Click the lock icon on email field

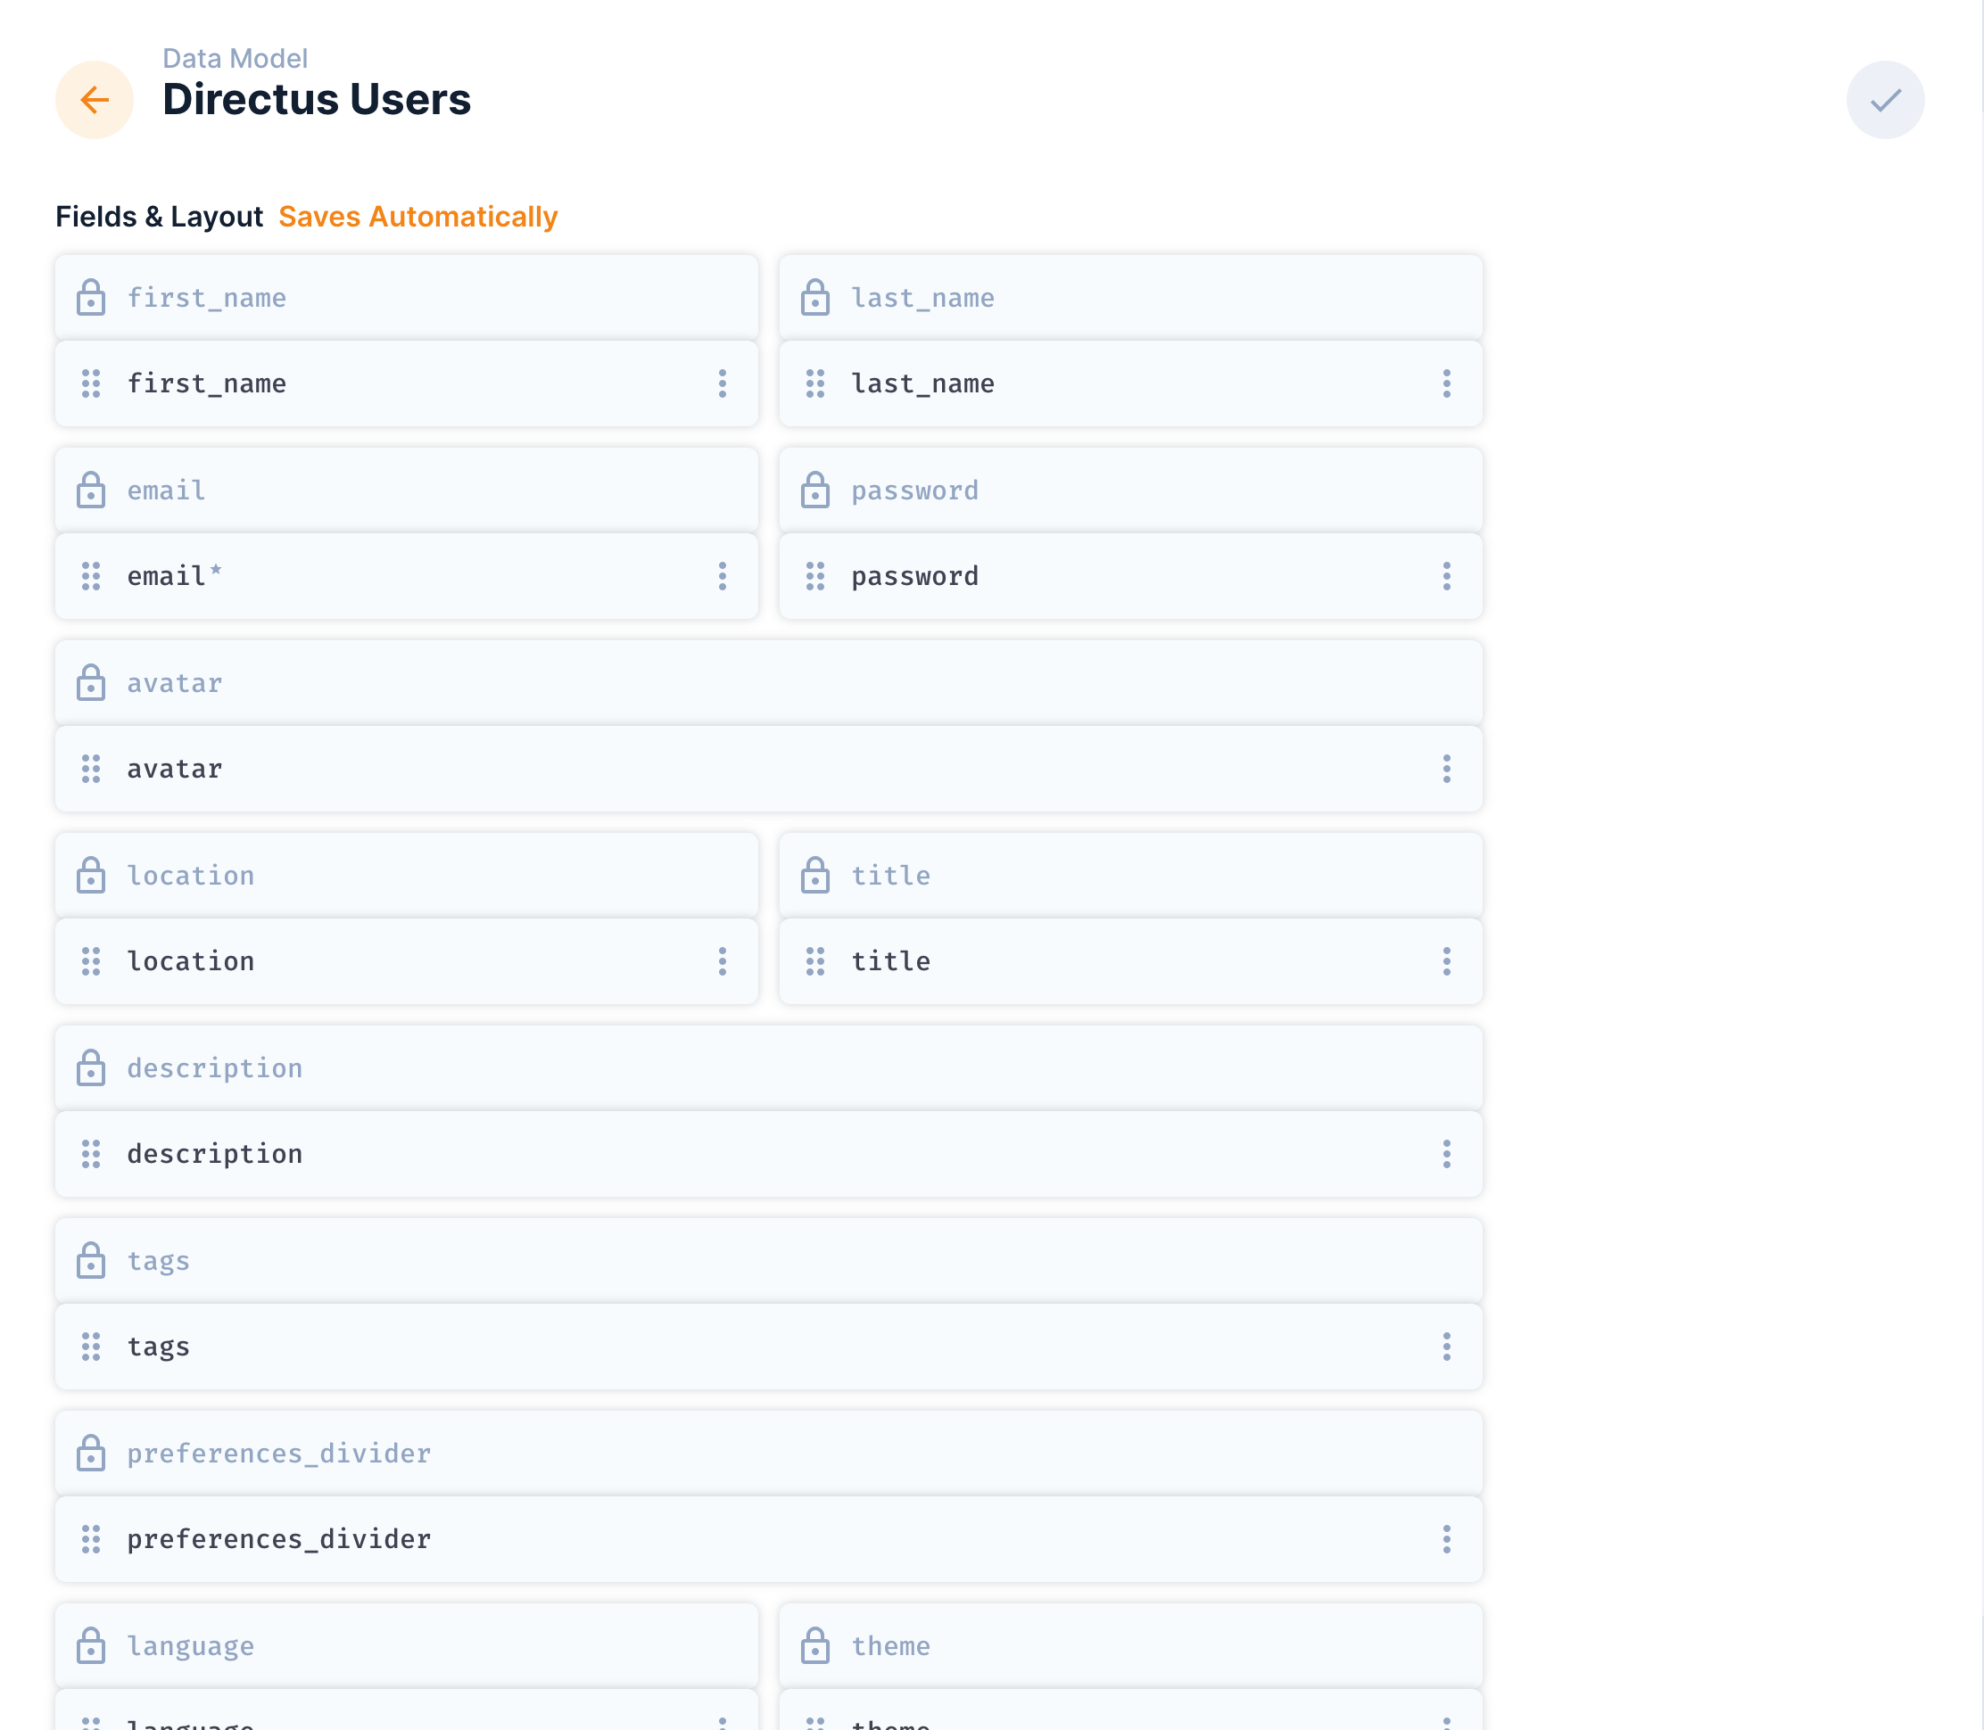91,490
